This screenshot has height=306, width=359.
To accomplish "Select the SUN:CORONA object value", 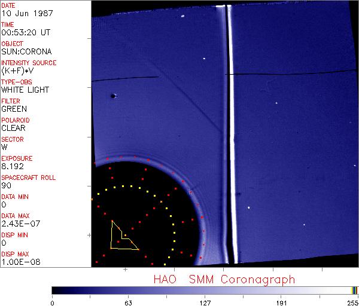I will (21, 51).
